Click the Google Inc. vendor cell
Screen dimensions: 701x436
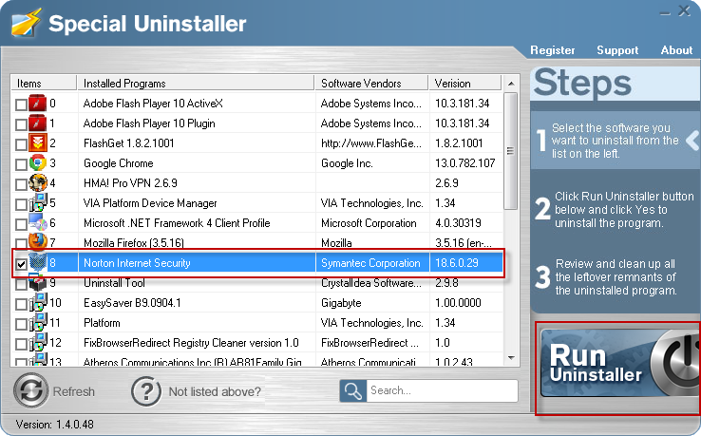point(347,163)
